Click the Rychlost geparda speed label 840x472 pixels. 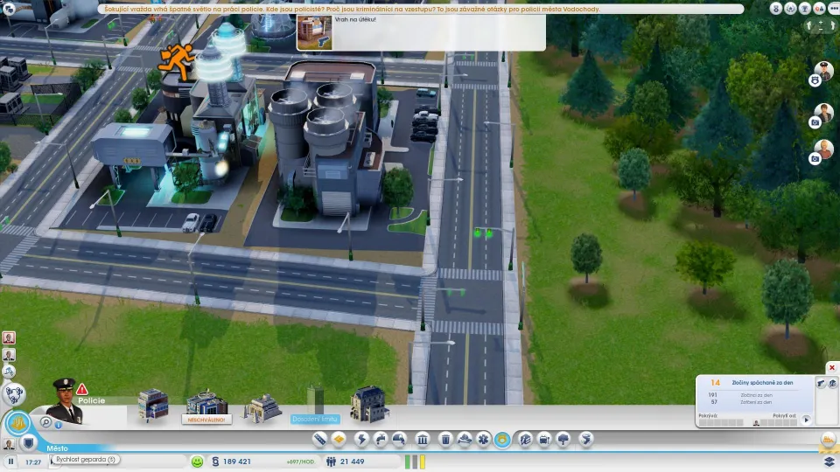[86, 459]
